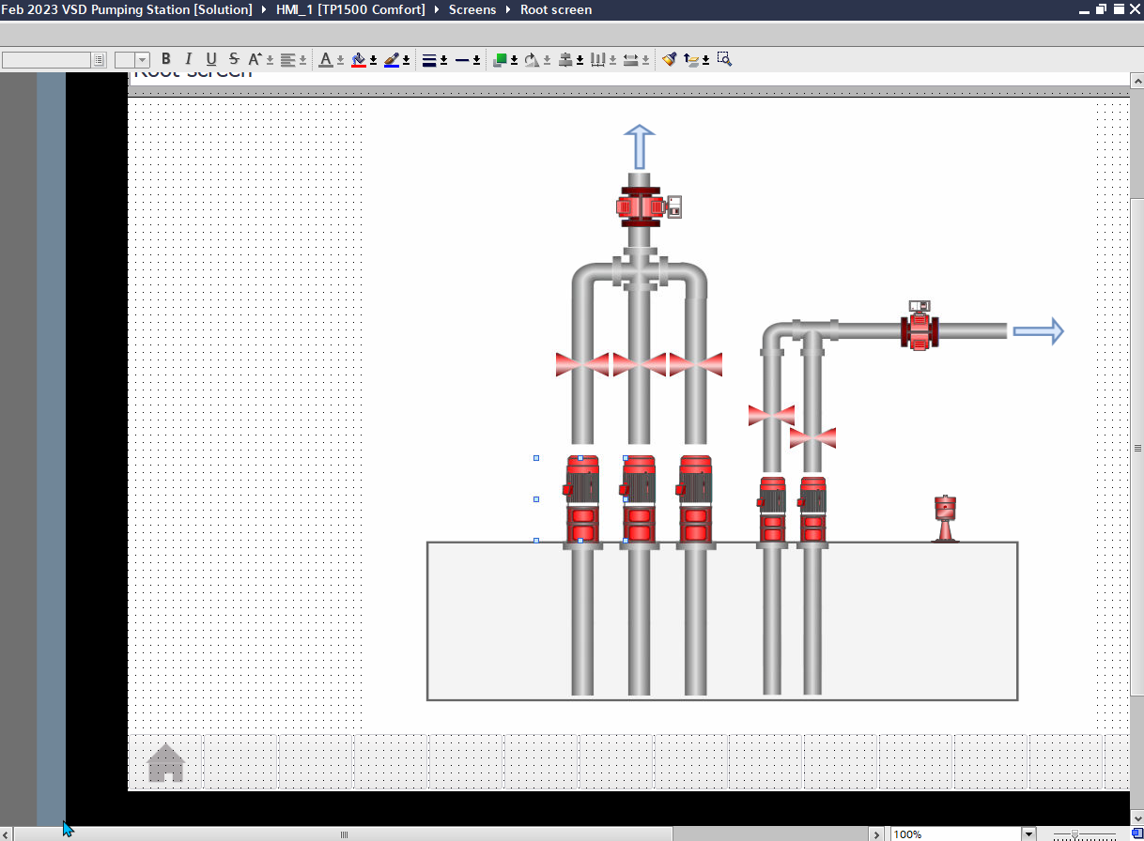Click the horizontal scrollbar right arrow button

(x=877, y=834)
